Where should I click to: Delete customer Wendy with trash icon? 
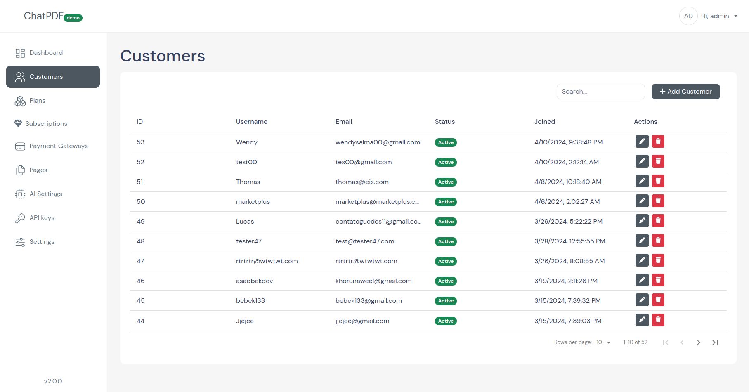click(x=658, y=142)
